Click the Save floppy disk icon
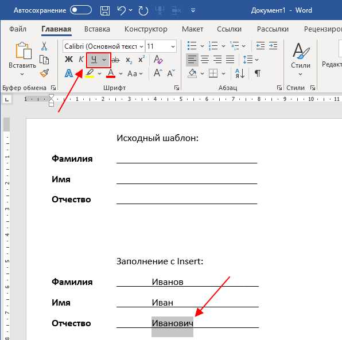The image size is (342, 340). 105,10
